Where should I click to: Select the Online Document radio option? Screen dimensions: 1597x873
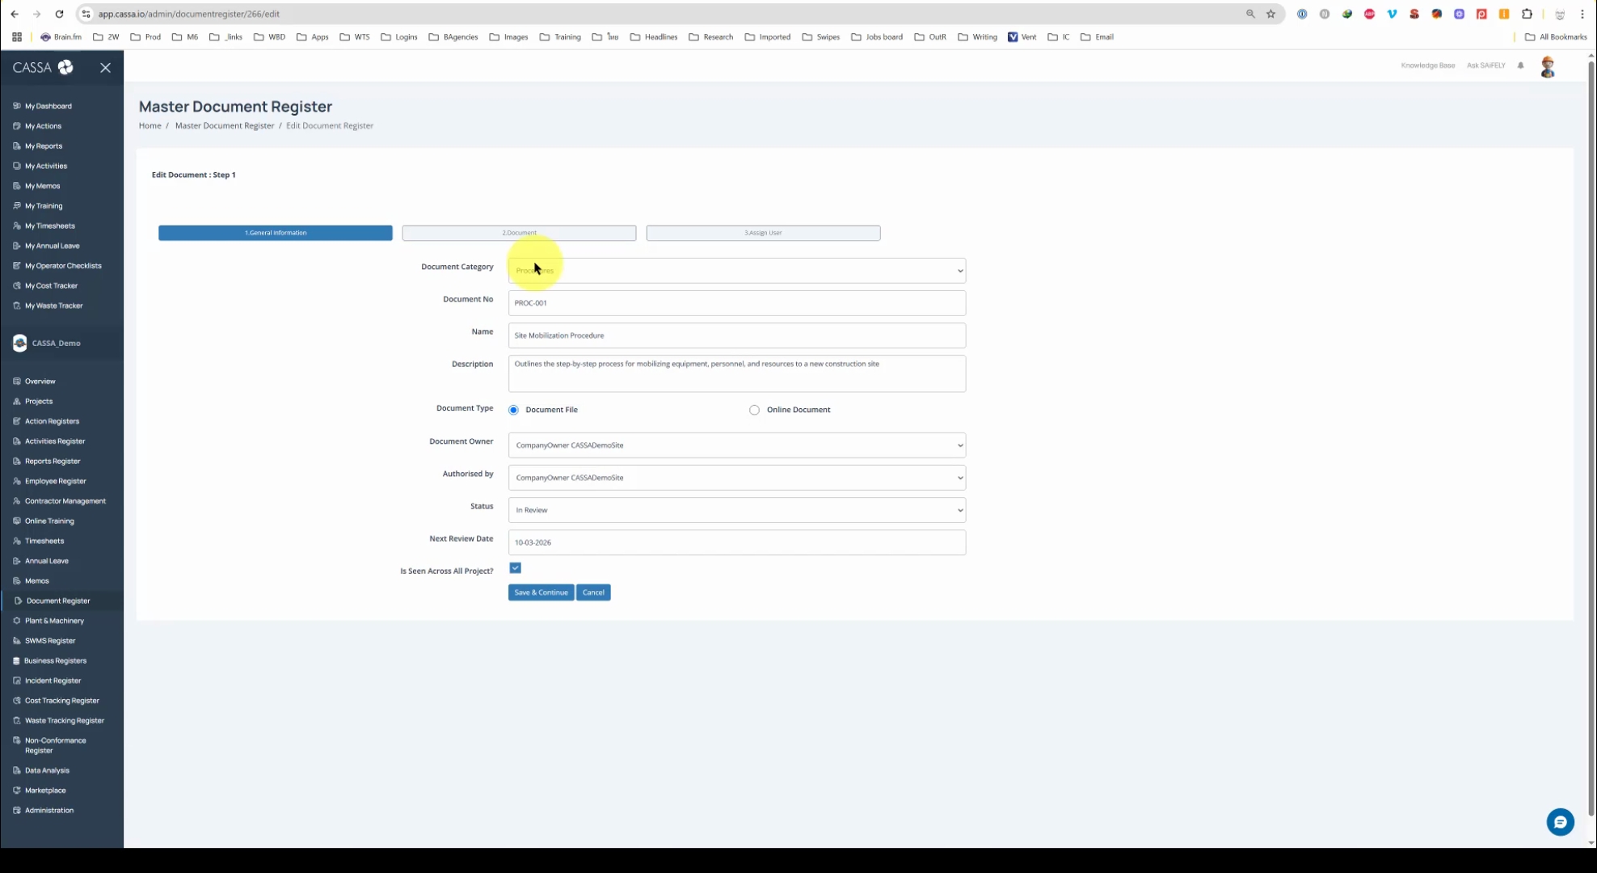click(754, 410)
